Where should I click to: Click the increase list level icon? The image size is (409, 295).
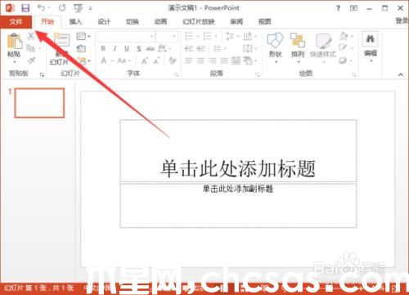(x=201, y=48)
